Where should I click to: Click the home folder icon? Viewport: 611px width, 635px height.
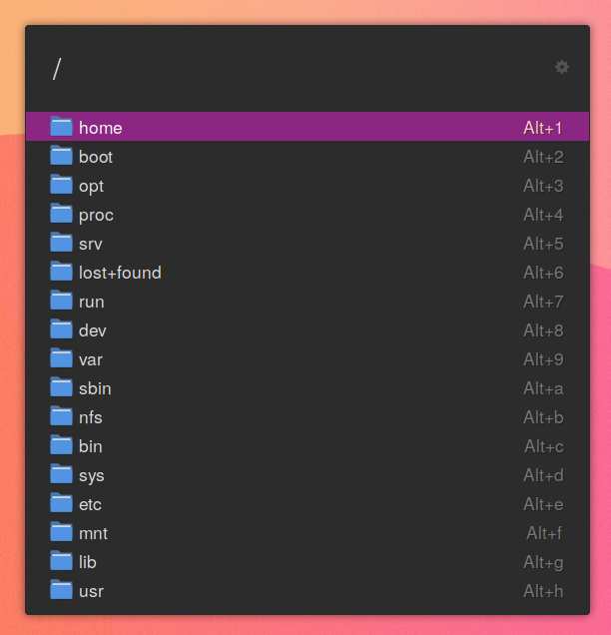[61, 127]
